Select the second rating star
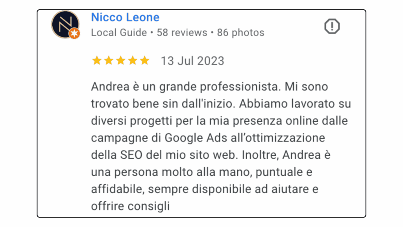Viewport: 403px width, 227px height. (x=109, y=60)
